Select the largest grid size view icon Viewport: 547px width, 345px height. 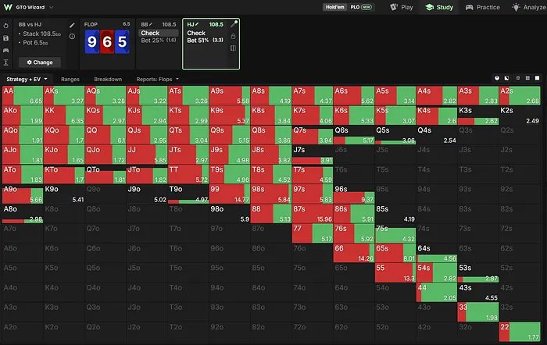click(538, 78)
